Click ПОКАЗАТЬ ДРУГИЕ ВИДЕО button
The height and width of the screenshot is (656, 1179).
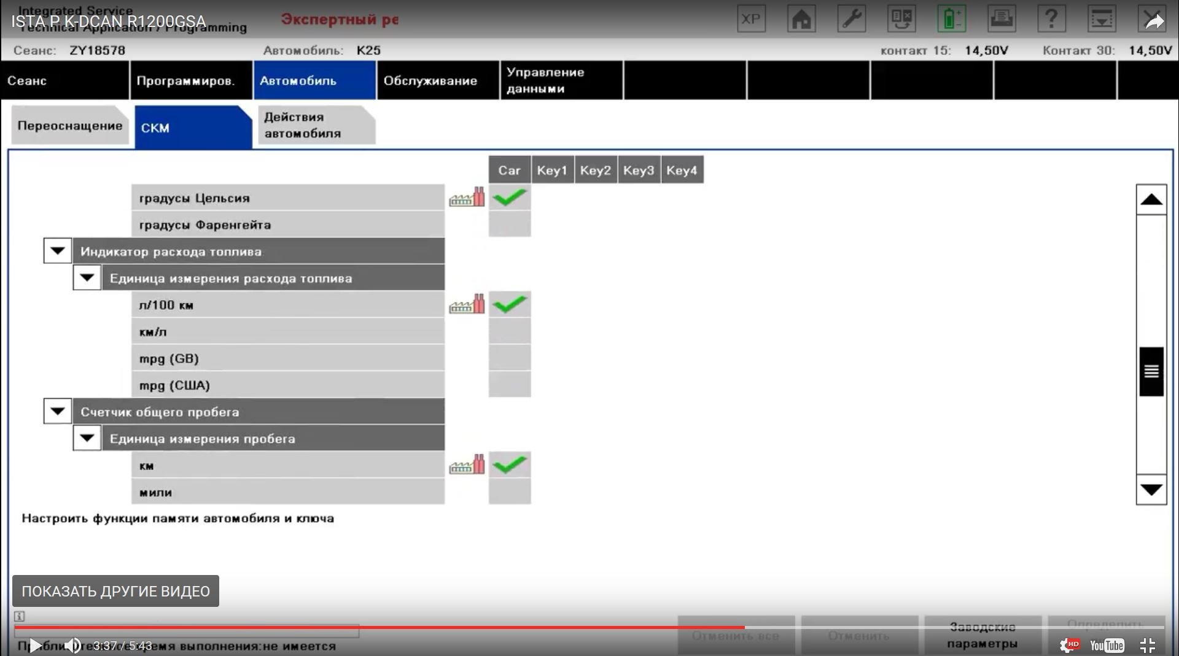(115, 591)
